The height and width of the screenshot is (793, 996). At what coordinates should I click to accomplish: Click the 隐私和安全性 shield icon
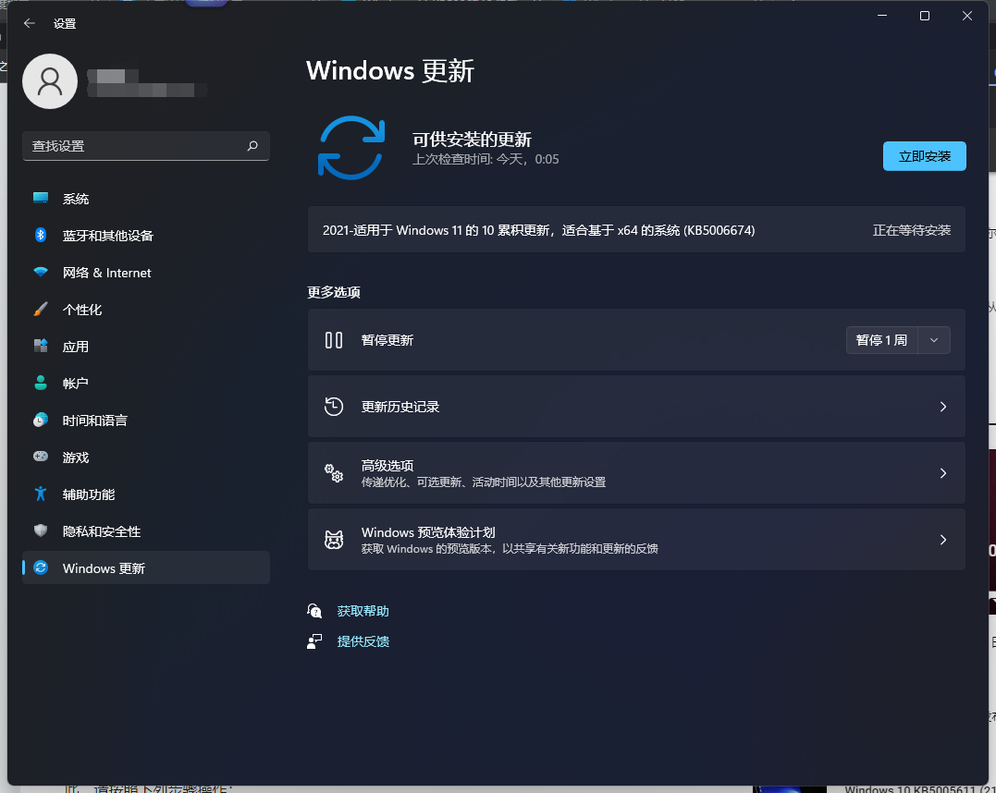[41, 531]
